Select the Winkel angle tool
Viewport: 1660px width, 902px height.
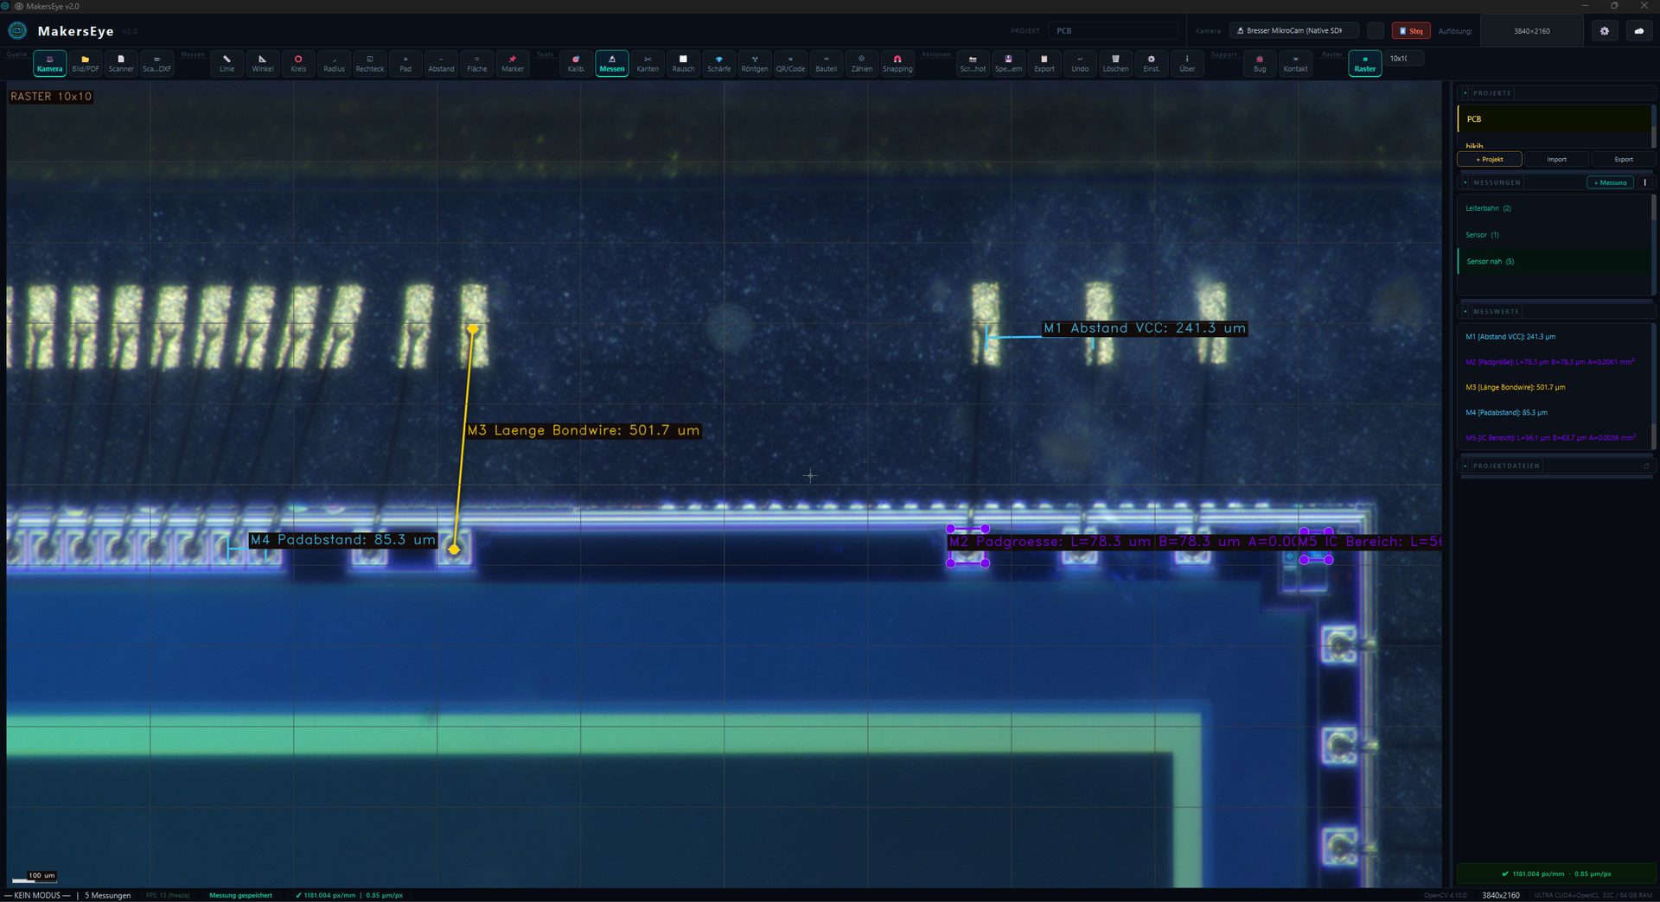click(x=262, y=63)
